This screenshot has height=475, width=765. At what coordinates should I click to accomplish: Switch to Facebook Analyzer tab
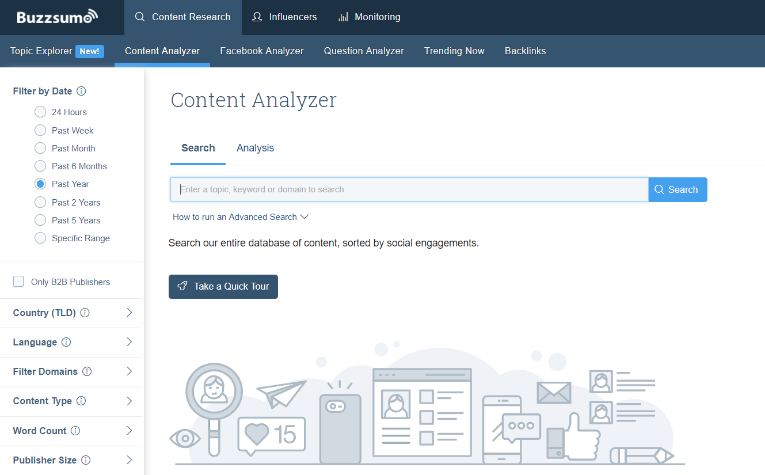pos(262,51)
